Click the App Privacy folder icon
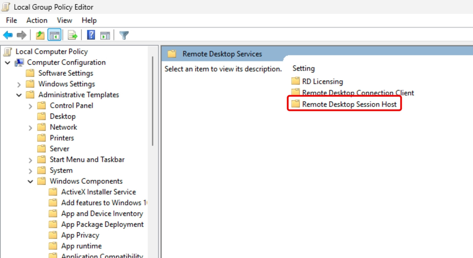The width and height of the screenshot is (473, 258). coord(53,235)
